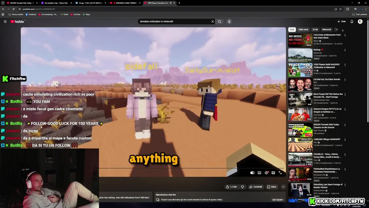Toggle subtitles button in the player

(259, 173)
